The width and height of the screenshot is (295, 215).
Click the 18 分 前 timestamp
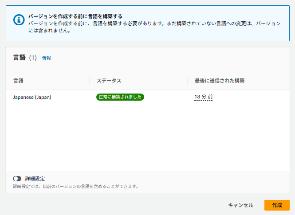[203, 97]
